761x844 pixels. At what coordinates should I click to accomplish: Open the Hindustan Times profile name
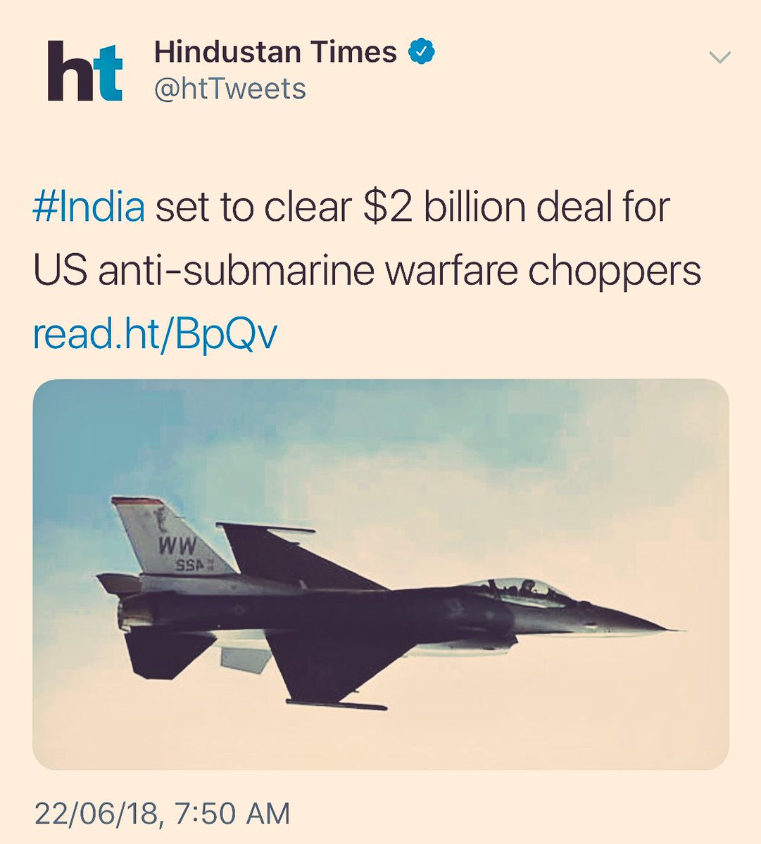(275, 52)
